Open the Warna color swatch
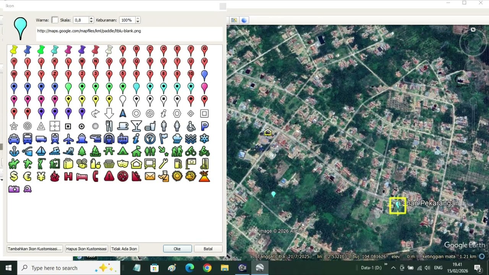Viewport: 489px width, 275px height. (55, 20)
